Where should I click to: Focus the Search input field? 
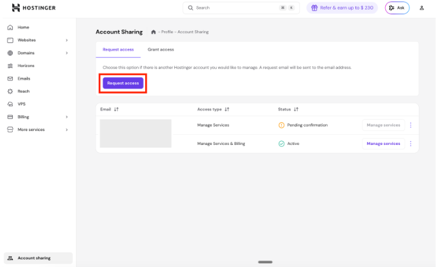[x=241, y=8]
